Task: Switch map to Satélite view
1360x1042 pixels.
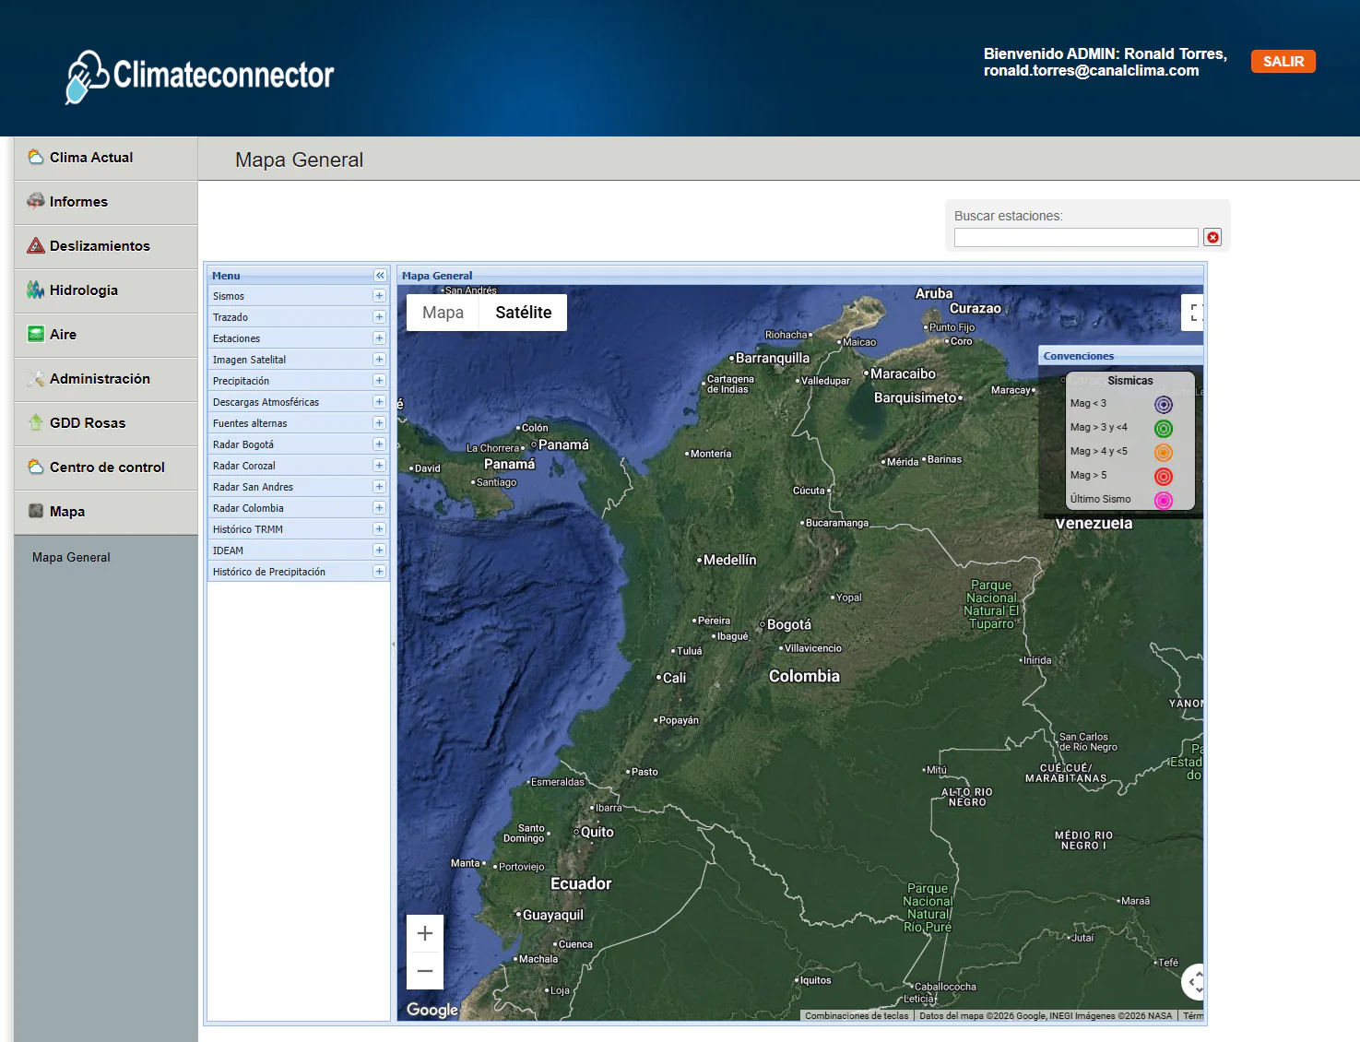Action: 523,313
